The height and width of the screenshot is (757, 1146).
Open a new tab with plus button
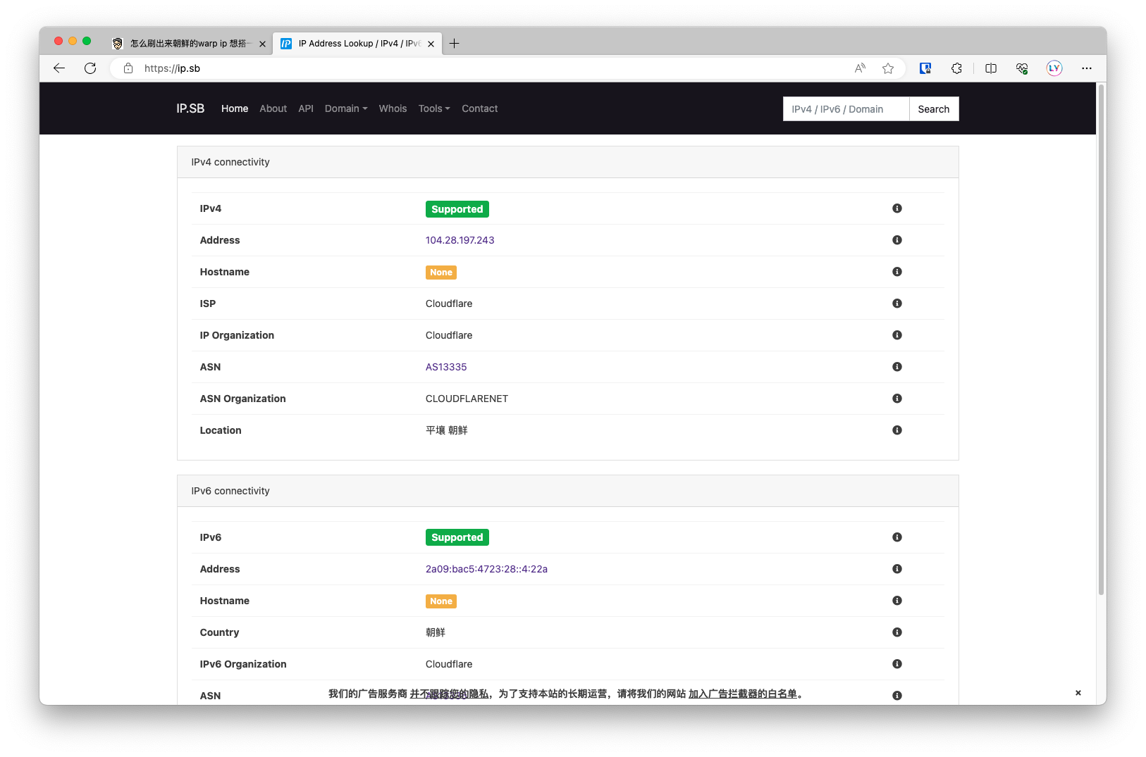[455, 44]
